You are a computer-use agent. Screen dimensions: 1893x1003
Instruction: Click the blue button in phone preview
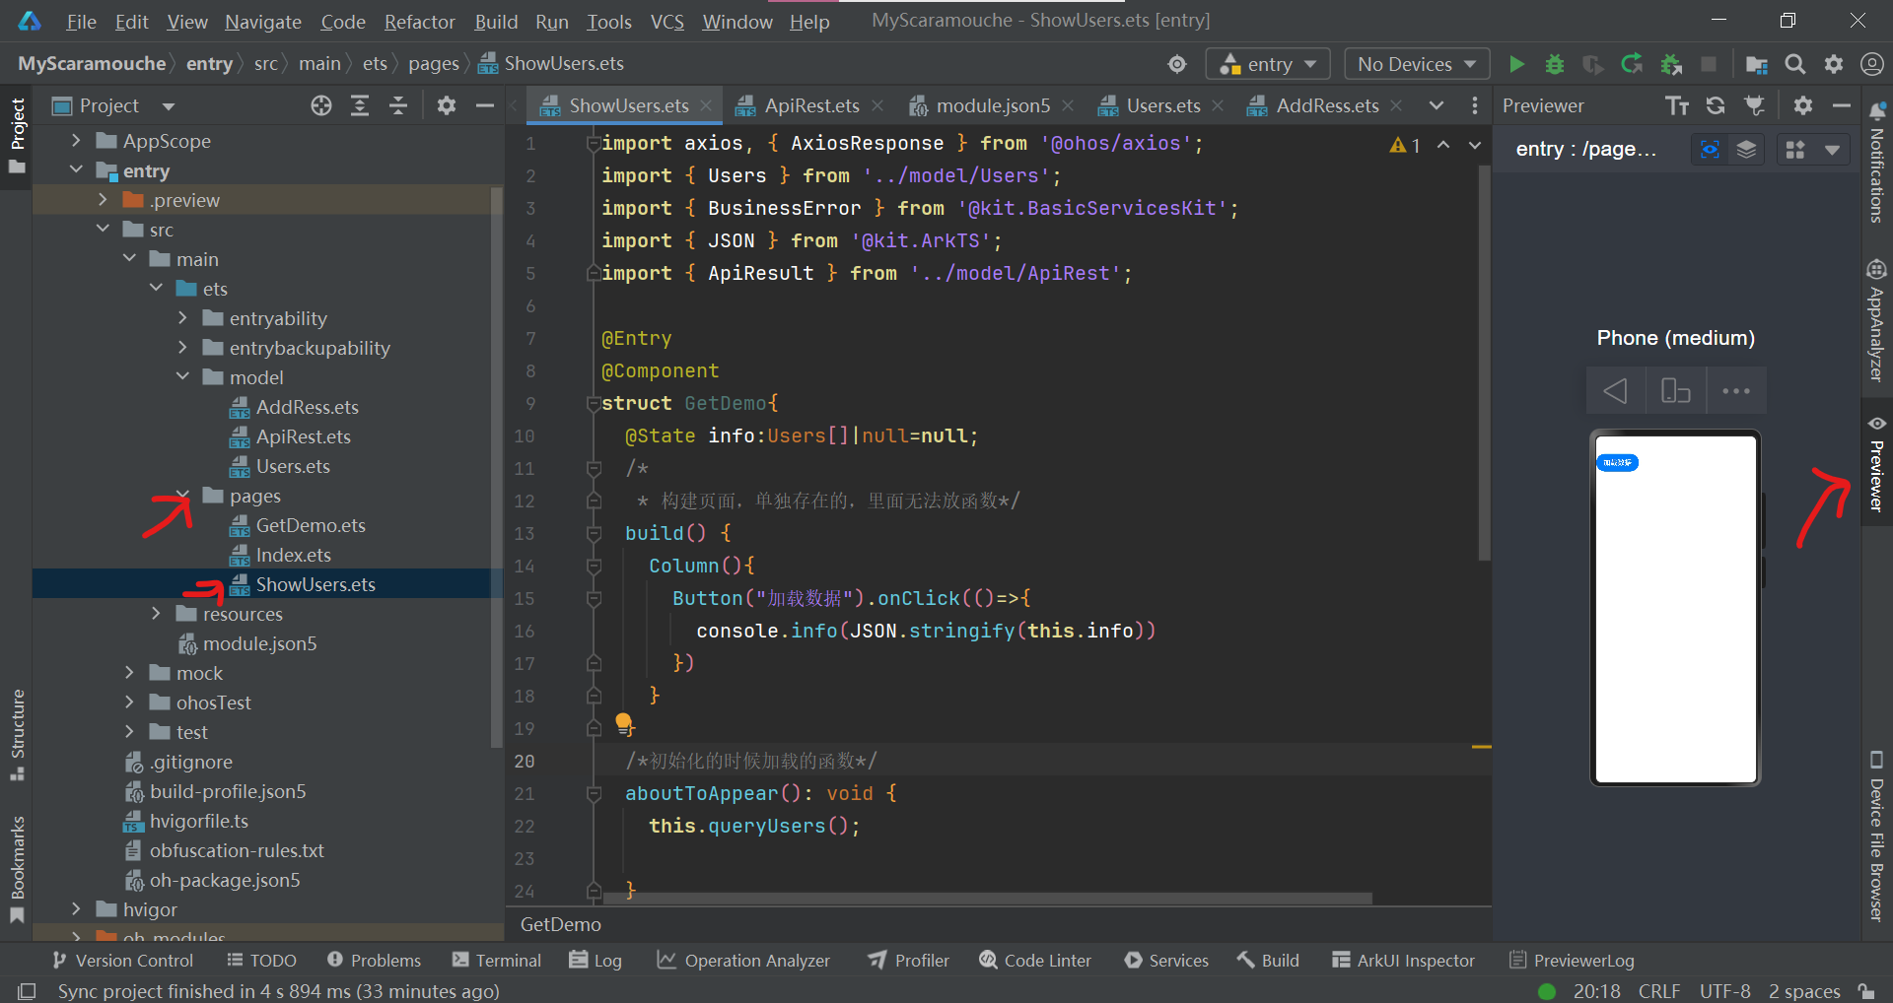[x=1618, y=463]
